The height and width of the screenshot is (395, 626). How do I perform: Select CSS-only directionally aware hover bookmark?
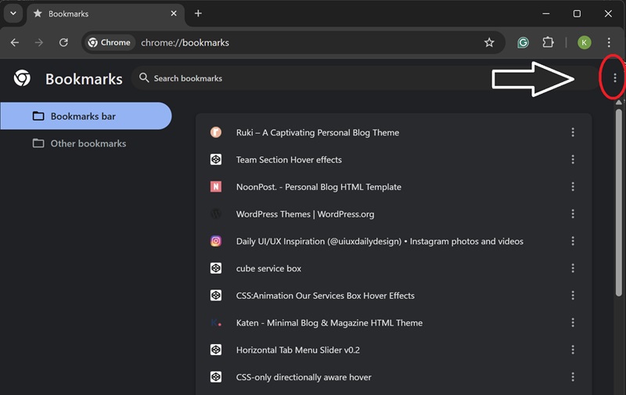[394, 377]
